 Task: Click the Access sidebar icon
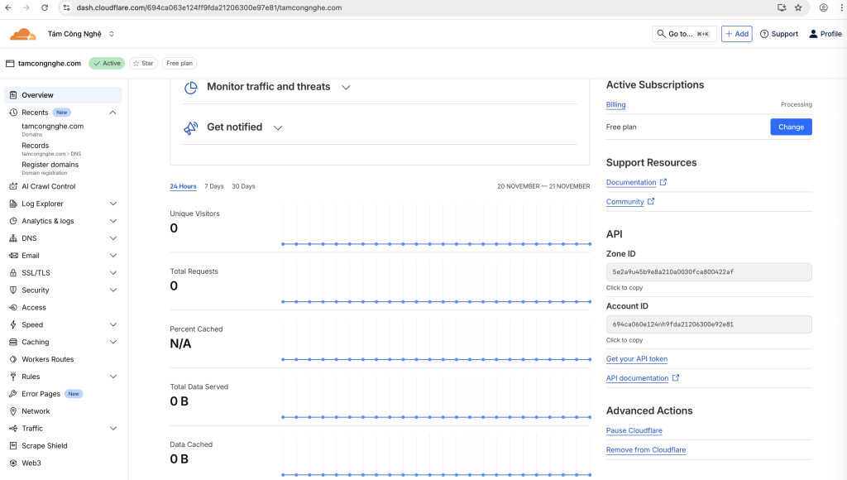tap(13, 308)
